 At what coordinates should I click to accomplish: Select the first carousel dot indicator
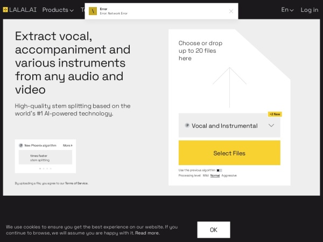click(x=40, y=168)
